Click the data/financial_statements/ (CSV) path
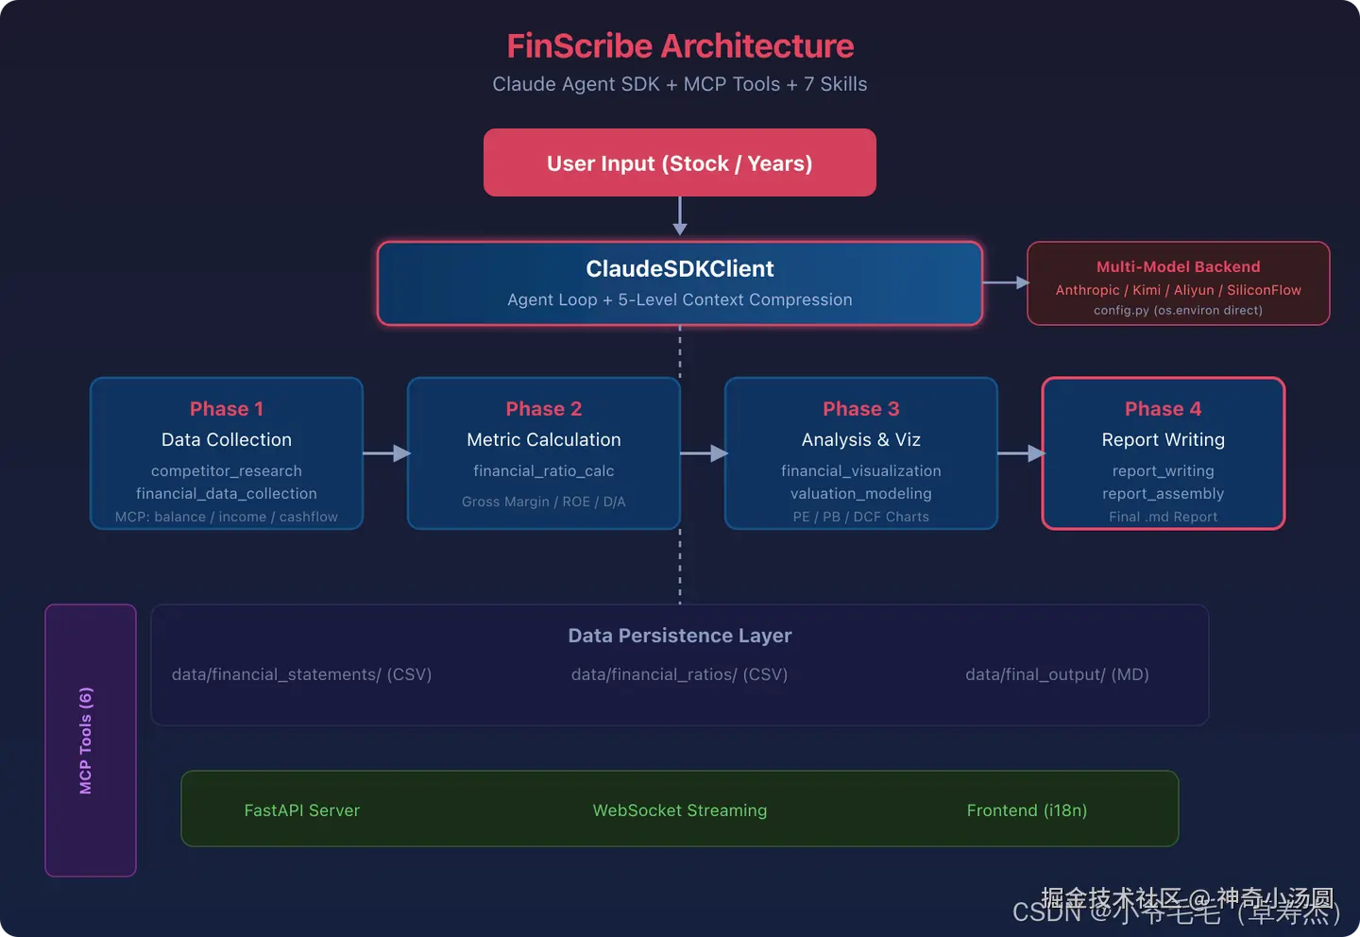Screen dimensions: 1360x937 pyautogui.click(x=302, y=674)
